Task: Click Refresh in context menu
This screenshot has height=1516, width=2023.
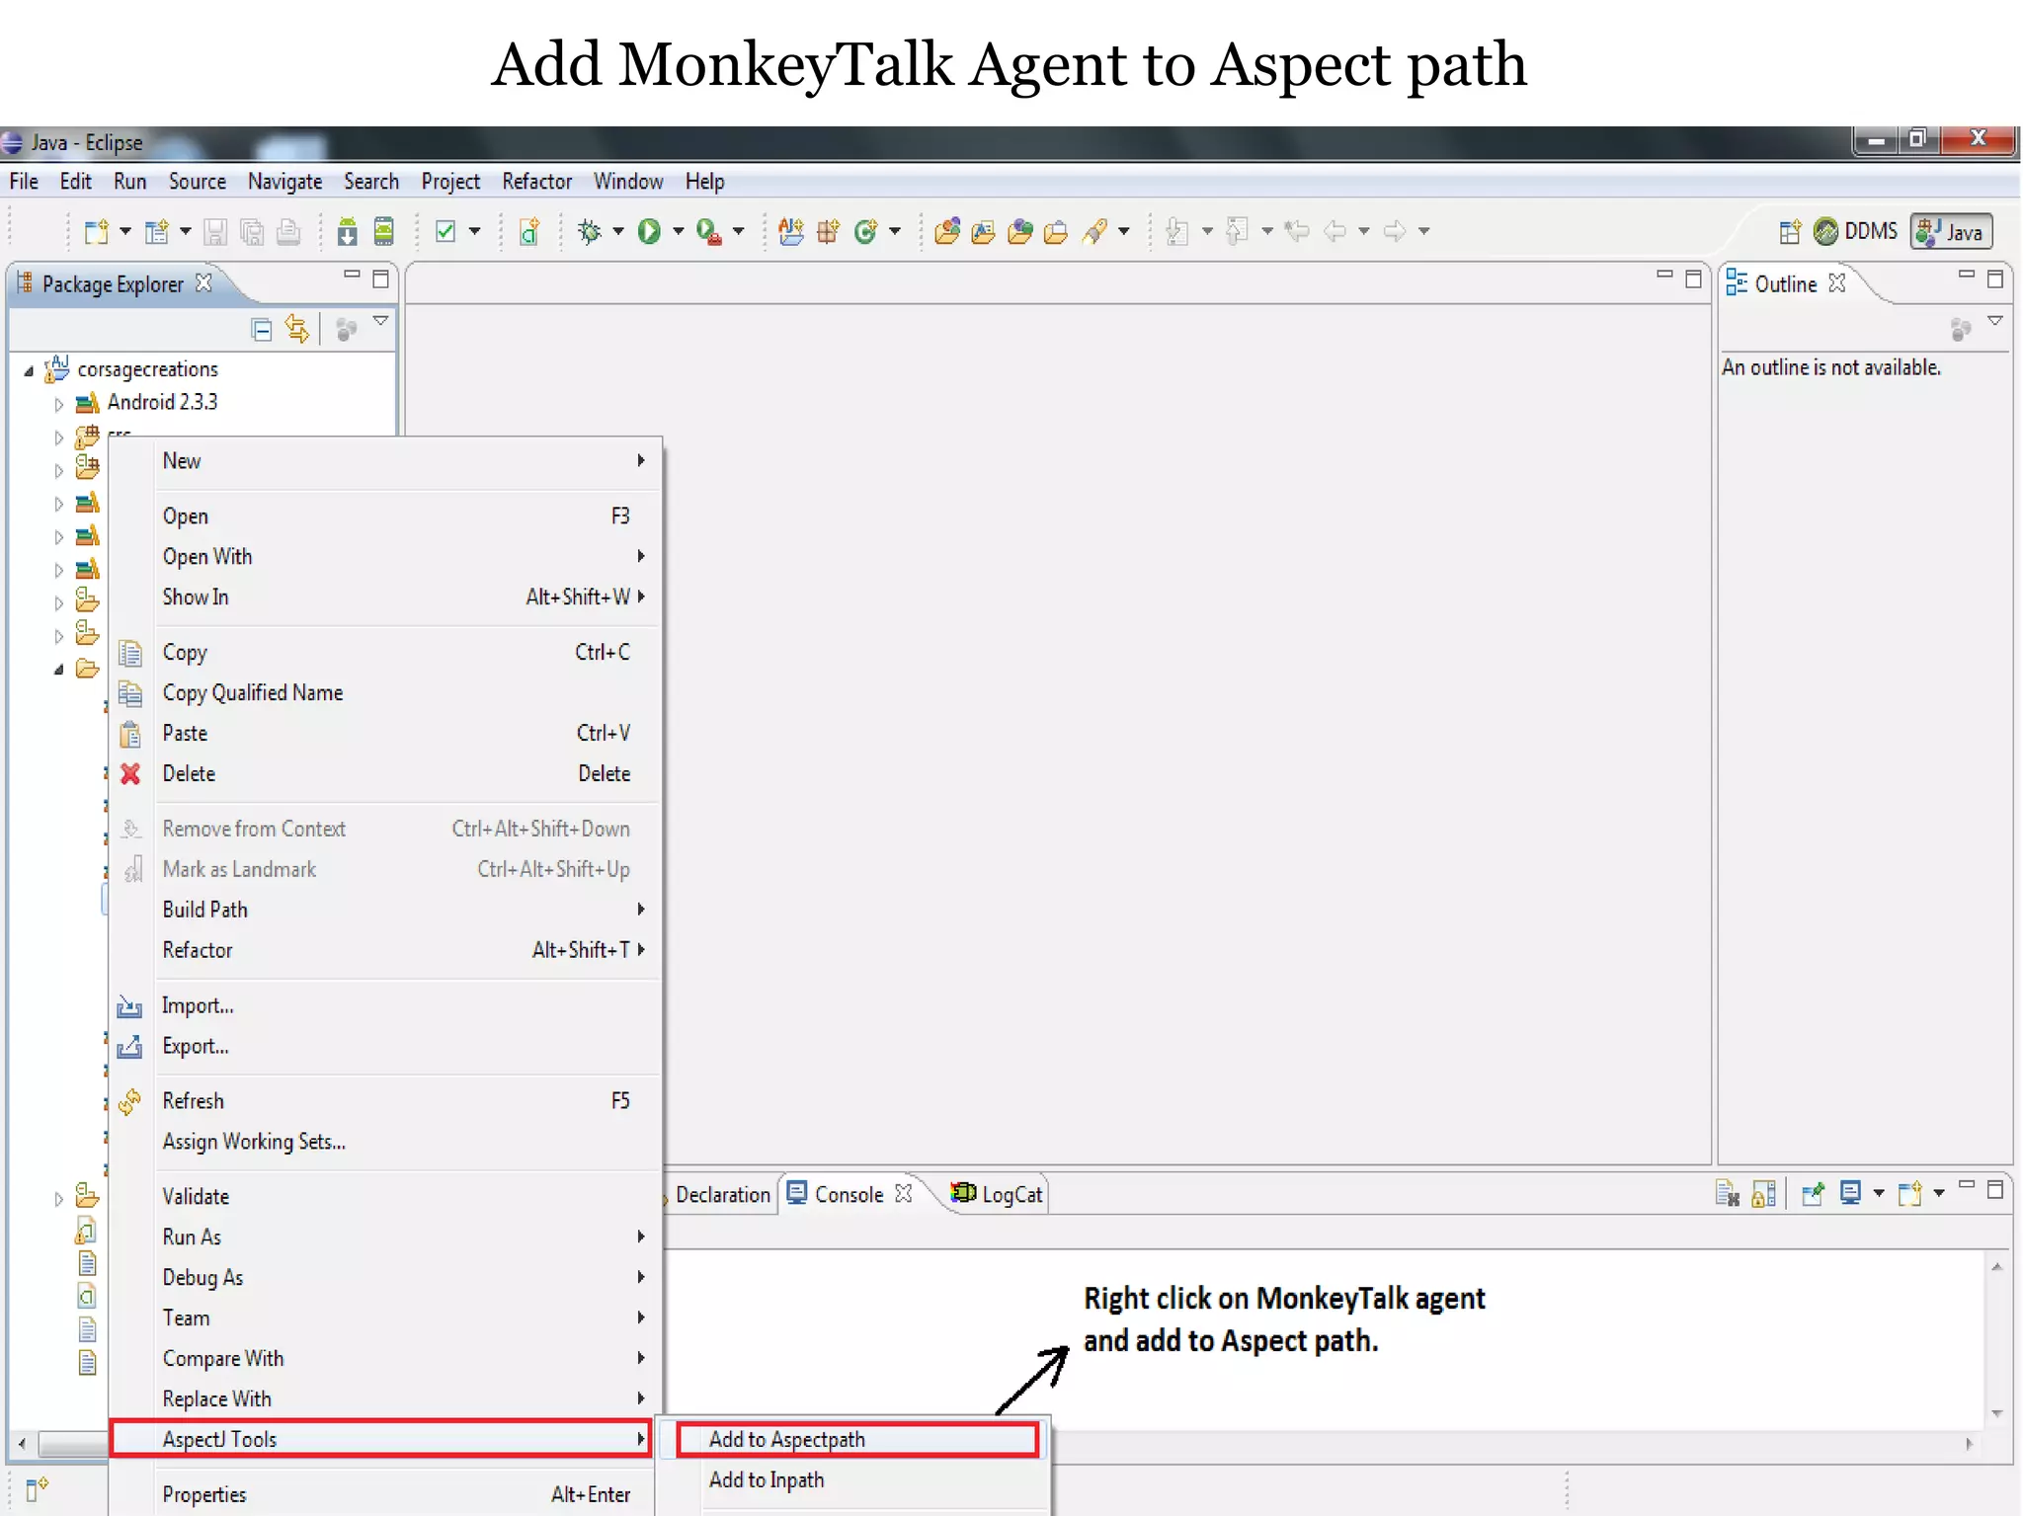Action: pyautogui.click(x=385, y=1101)
